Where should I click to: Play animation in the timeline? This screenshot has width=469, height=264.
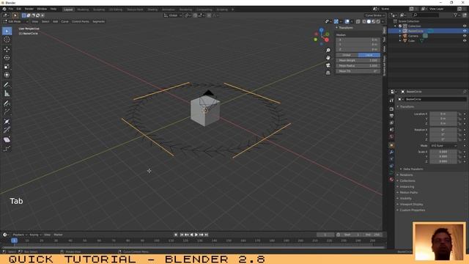[196, 235]
